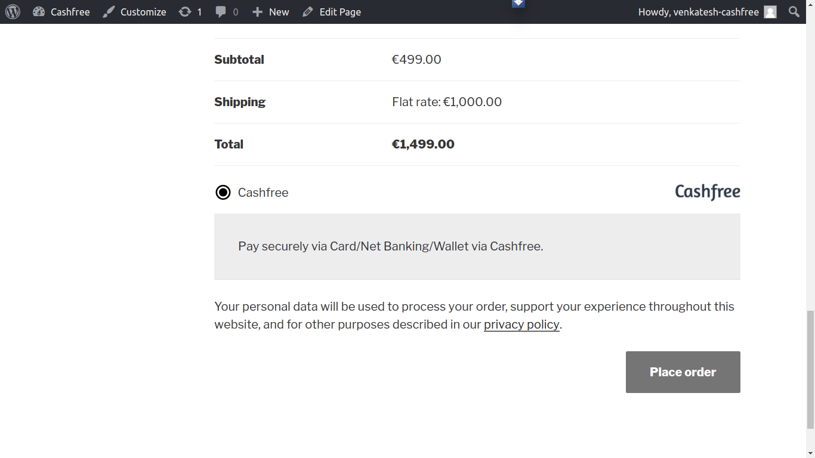Click the blue down-arrow icon at top center
The width and height of the screenshot is (815, 458).
click(518, 4)
